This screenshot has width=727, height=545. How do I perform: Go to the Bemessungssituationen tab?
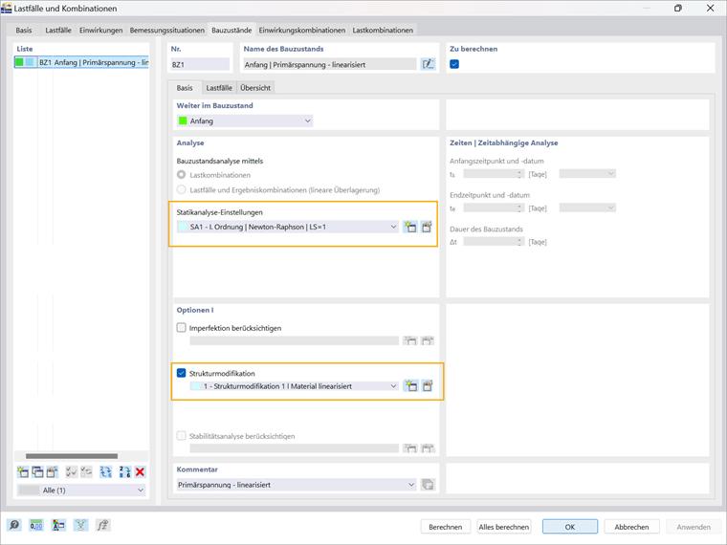(166, 31)
